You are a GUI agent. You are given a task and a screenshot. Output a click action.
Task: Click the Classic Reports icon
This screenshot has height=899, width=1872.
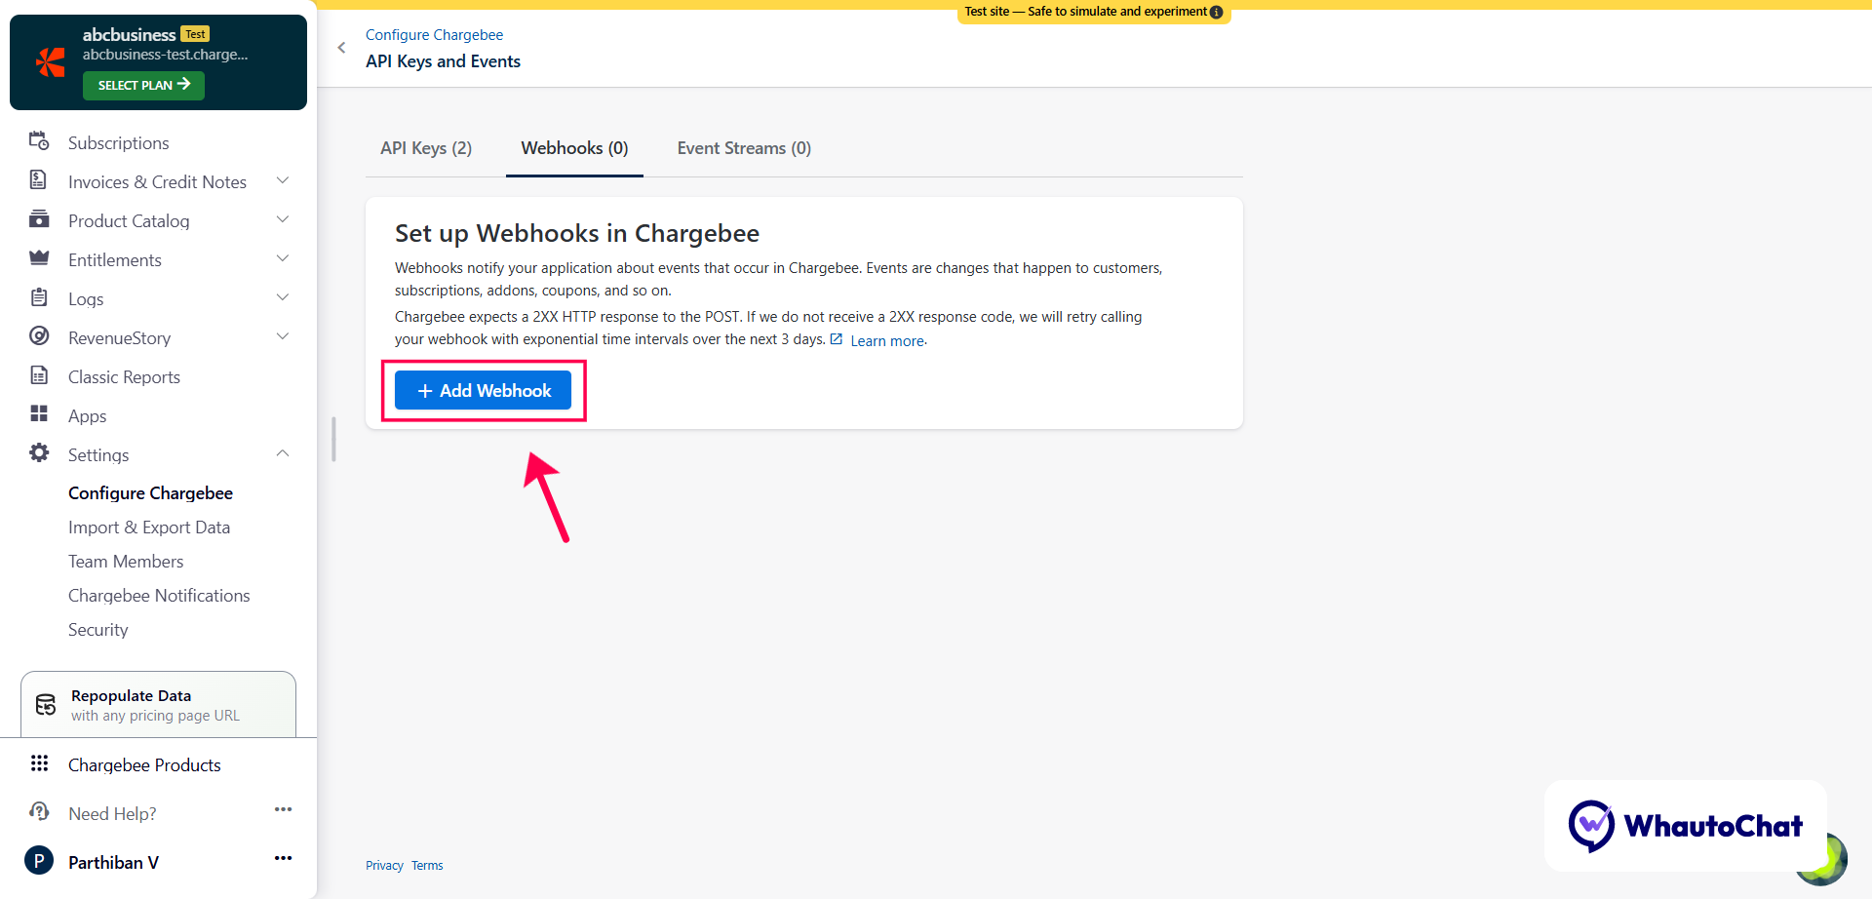pos(39,375)
